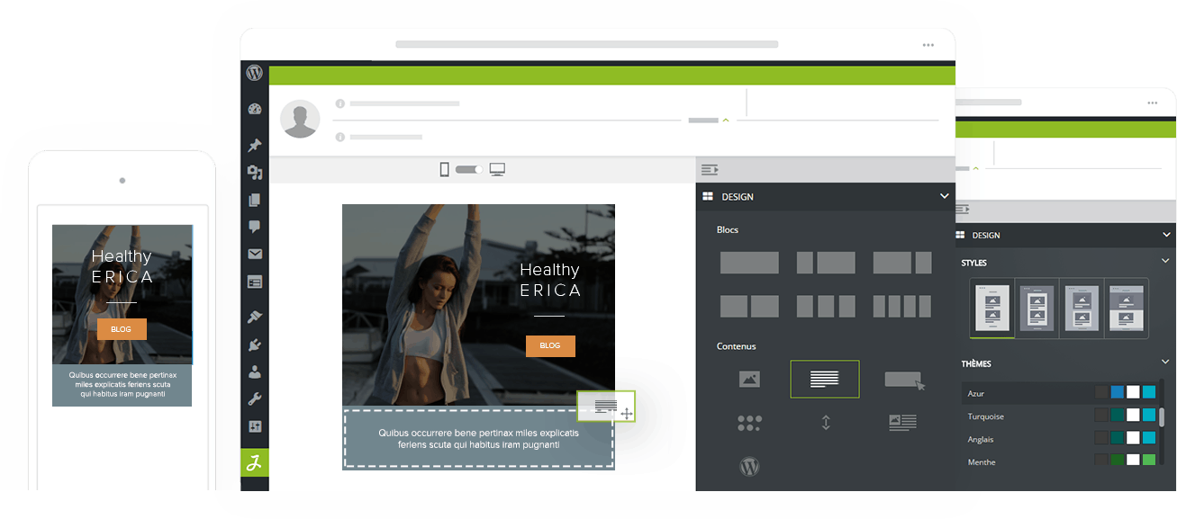Click the green caret in main header
This screenshot has height=519, width=1177.
click(x=726, y=120)
